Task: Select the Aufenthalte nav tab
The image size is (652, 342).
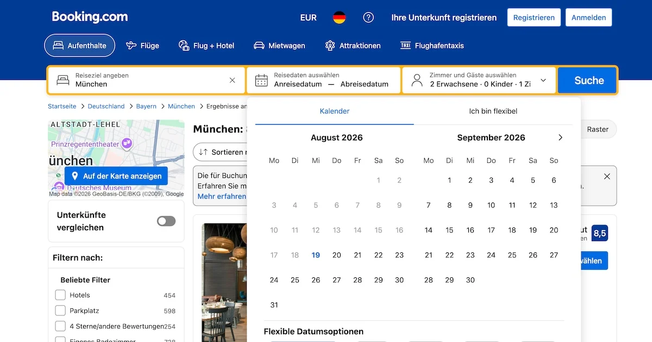Action: click(x=80, y=46)
